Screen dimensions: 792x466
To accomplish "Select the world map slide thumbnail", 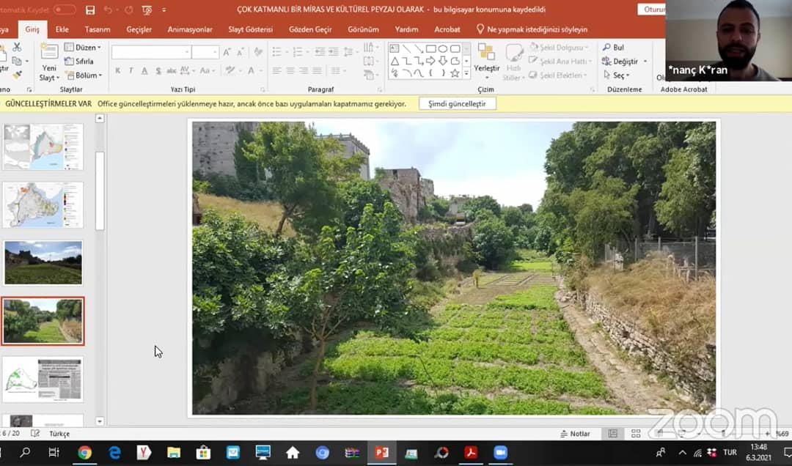I will (x=43, y=147).
